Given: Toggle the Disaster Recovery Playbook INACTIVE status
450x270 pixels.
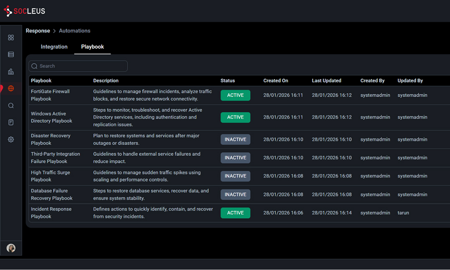Looking at the screenshot, I should tap(235, 140).
